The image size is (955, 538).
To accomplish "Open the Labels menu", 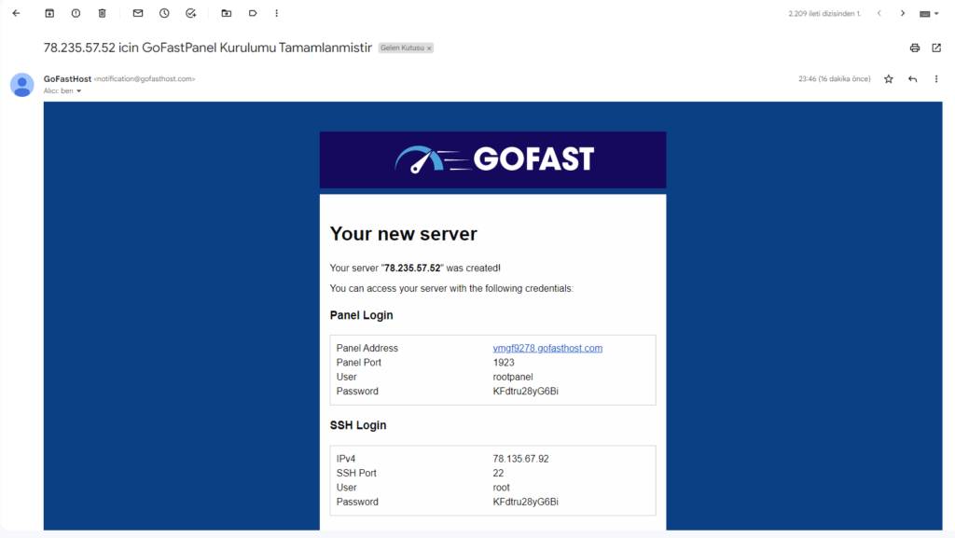I will (x=252, y=14).
